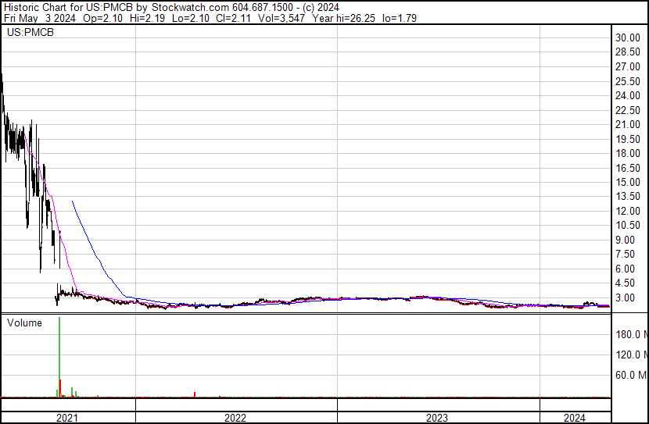Select the 21.00 price axis label
Screen dimensions: 649x424
coord(628,124)
